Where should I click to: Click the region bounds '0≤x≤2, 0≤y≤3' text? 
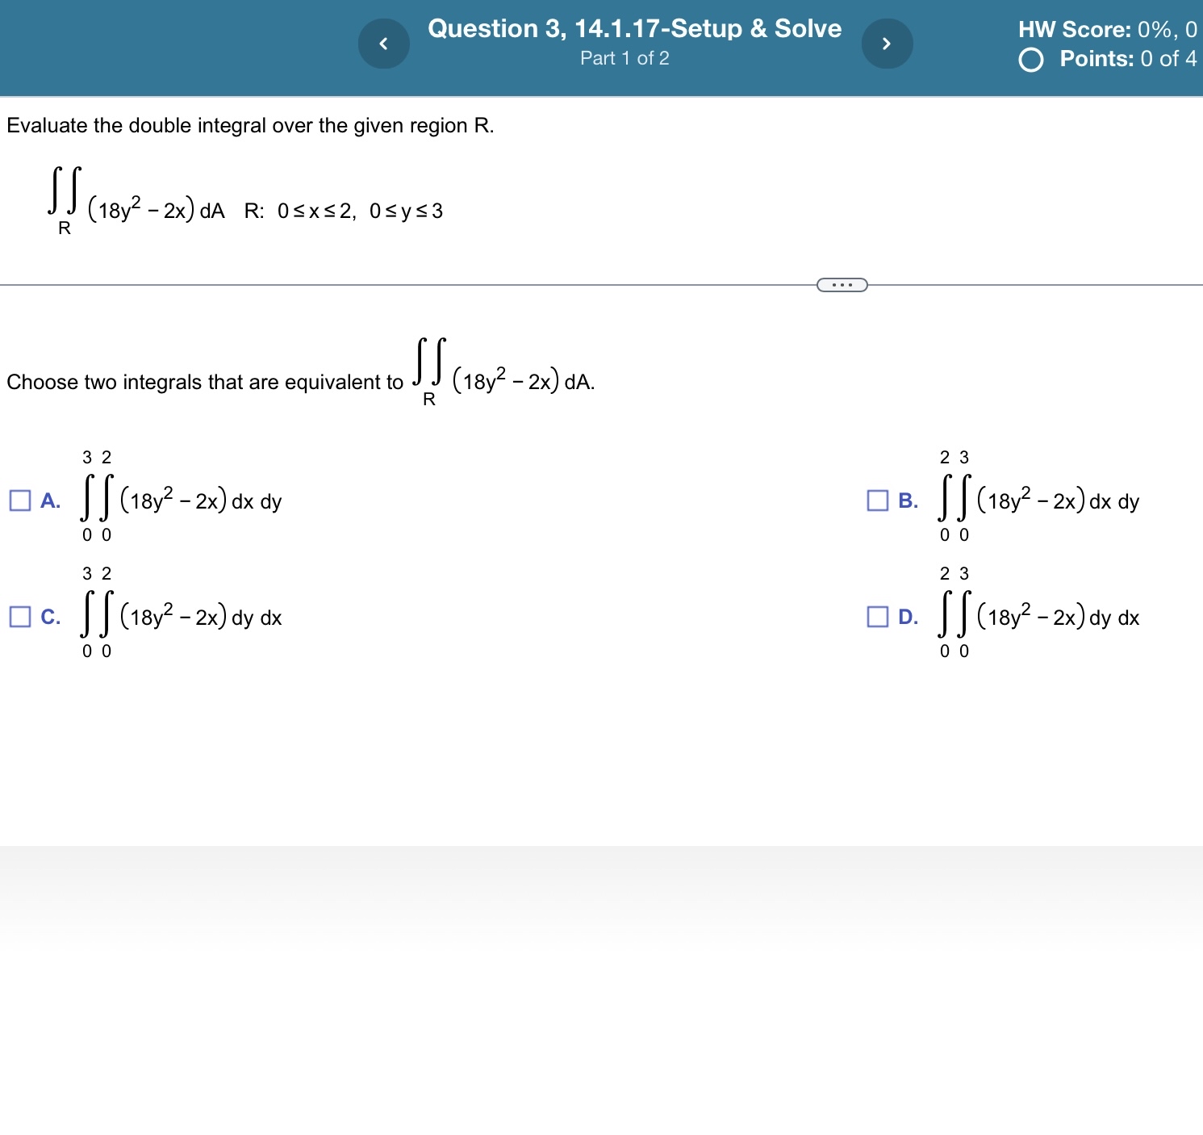point(360,212)
